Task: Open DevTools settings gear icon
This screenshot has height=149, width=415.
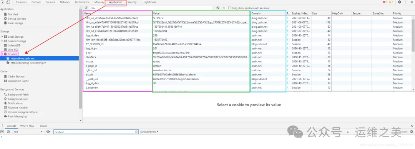Action: tap(400, 2)
